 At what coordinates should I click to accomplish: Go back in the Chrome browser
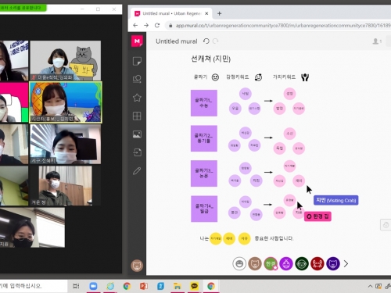[x=135, y=25]
